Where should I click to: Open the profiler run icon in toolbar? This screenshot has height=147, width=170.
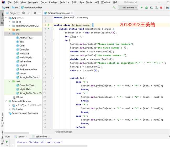(156, 8)
